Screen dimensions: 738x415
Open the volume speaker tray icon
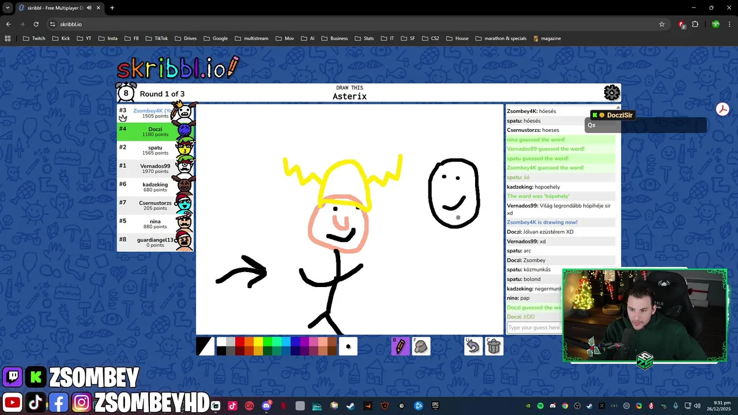[x=697, y=406]
